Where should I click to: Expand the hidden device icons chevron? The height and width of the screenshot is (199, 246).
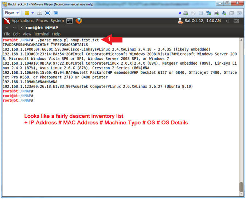click(x=180, y=13)
